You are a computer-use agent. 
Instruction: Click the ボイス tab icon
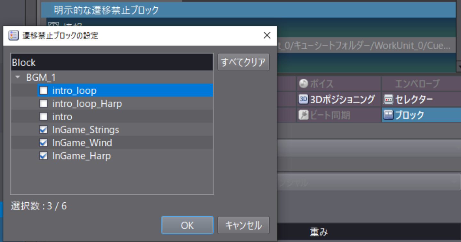pyautogui.click(x=303, y=84)
